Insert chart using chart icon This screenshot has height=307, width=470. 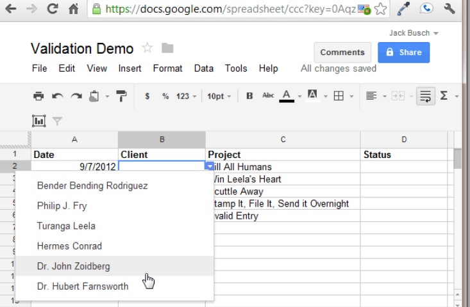pyautogui.click(x=39, y=121)
